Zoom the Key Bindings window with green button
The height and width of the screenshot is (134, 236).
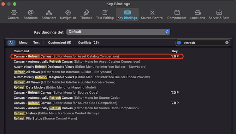(x=15, y=4)
